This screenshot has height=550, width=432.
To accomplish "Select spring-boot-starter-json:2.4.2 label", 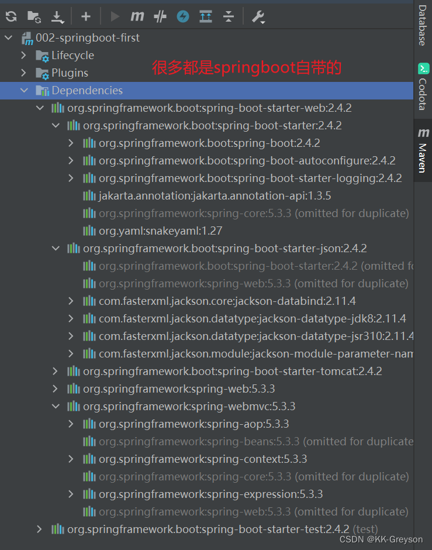I will coord(225,248).
